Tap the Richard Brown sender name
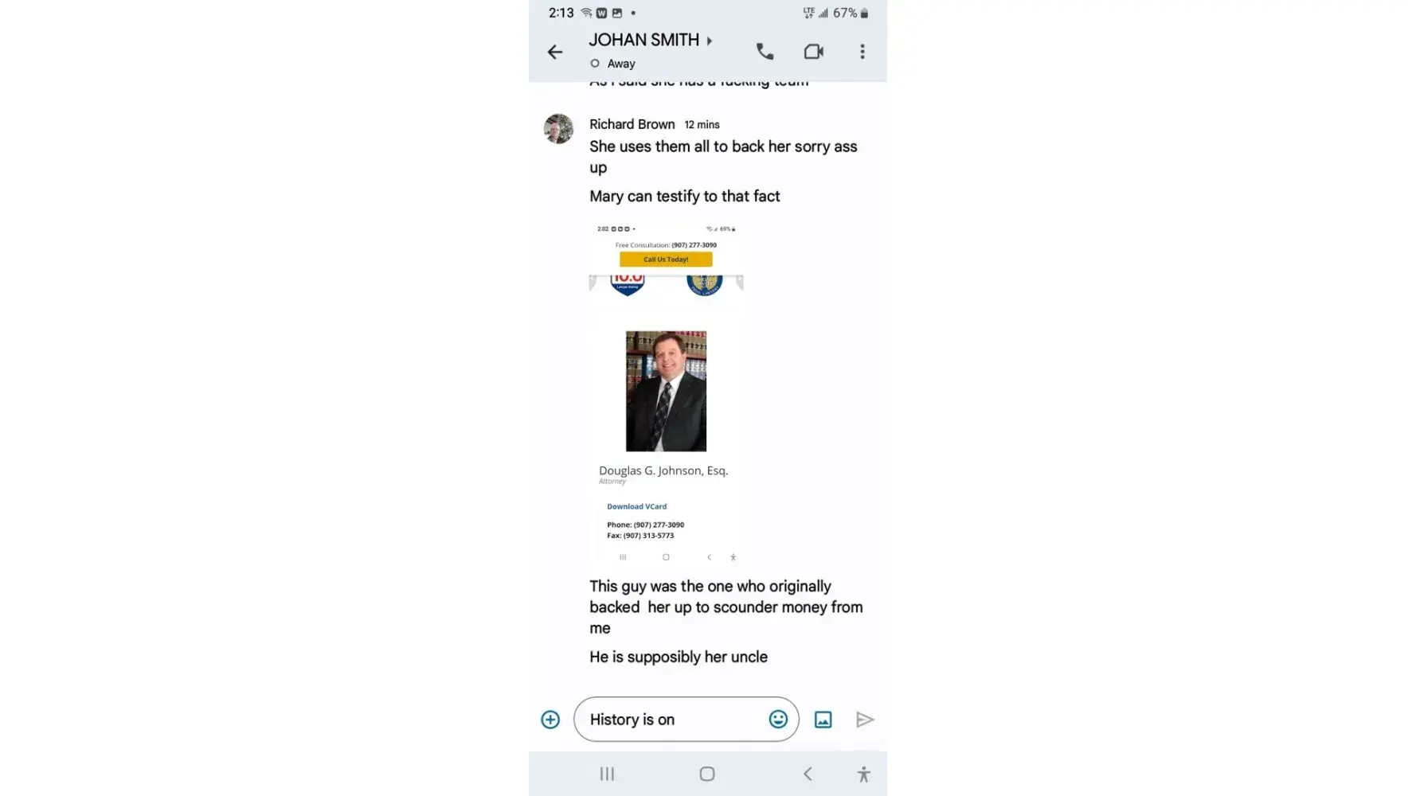 pyautogui.click(x=632, y=124)
